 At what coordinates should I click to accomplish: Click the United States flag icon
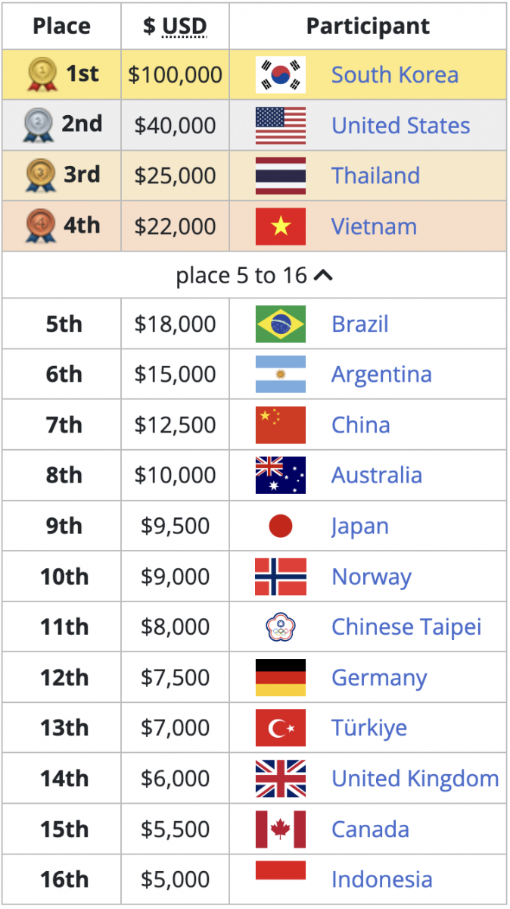point(281,126)
